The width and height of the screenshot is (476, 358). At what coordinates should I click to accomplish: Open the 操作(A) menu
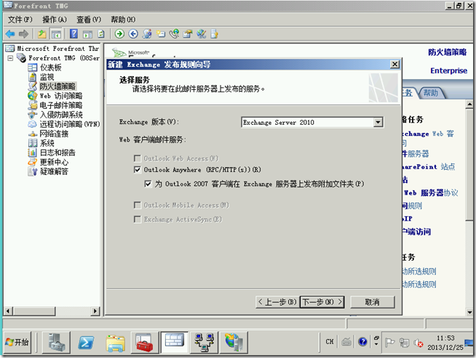[x=55, y=20]
